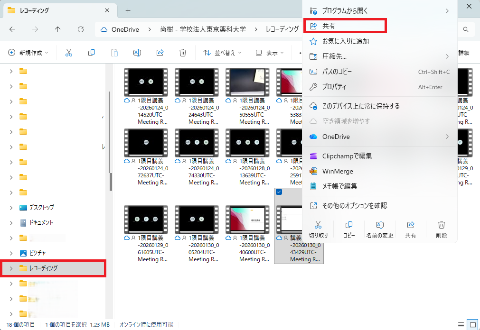Click the cut scissors icon in toolbar
The height and width of the screenshot is (330, 480).
pyautogui.click(x=69, y=53)
